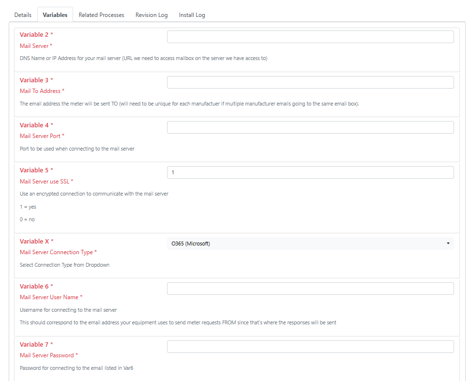The image size is (471, 381).
Task: Click the 'Variable 6 *' heading
Action: [x=36, y=286]
